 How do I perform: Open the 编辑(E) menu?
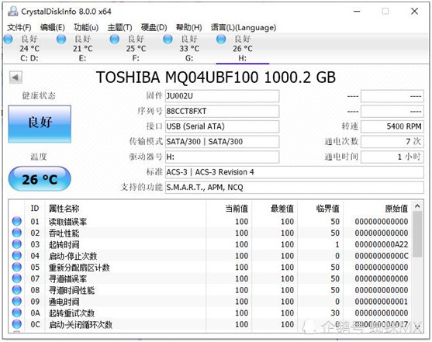tap(52, 27)
